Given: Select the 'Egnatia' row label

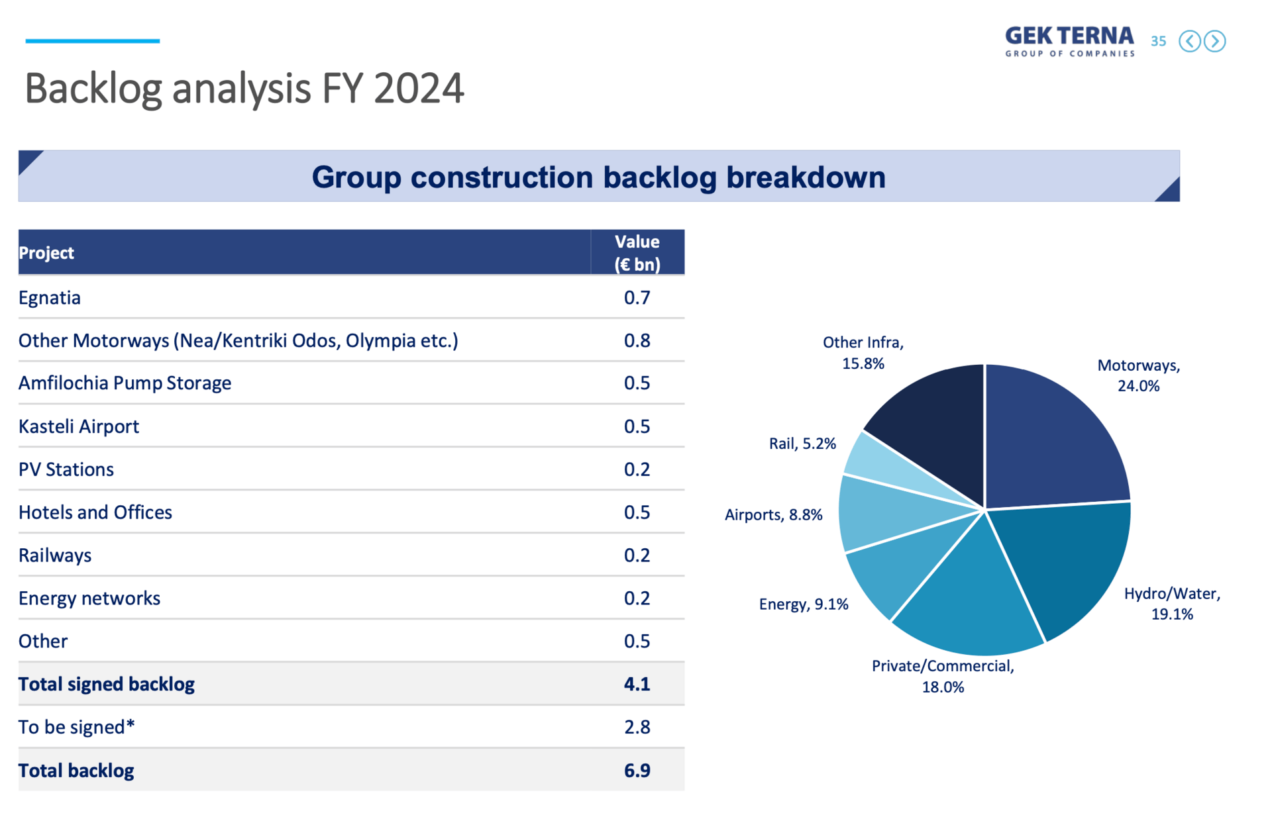Looking at the screenshot, I should tap(50, 297).
